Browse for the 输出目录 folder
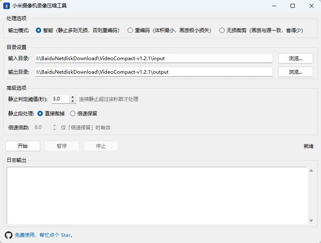 [295, 72]
